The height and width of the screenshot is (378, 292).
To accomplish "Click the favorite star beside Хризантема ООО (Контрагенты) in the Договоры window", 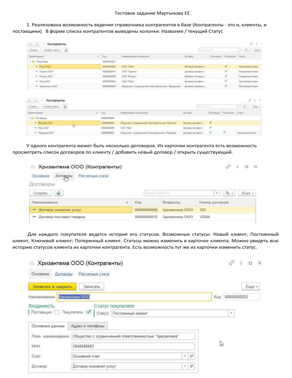I will click(x=33, y=167).
